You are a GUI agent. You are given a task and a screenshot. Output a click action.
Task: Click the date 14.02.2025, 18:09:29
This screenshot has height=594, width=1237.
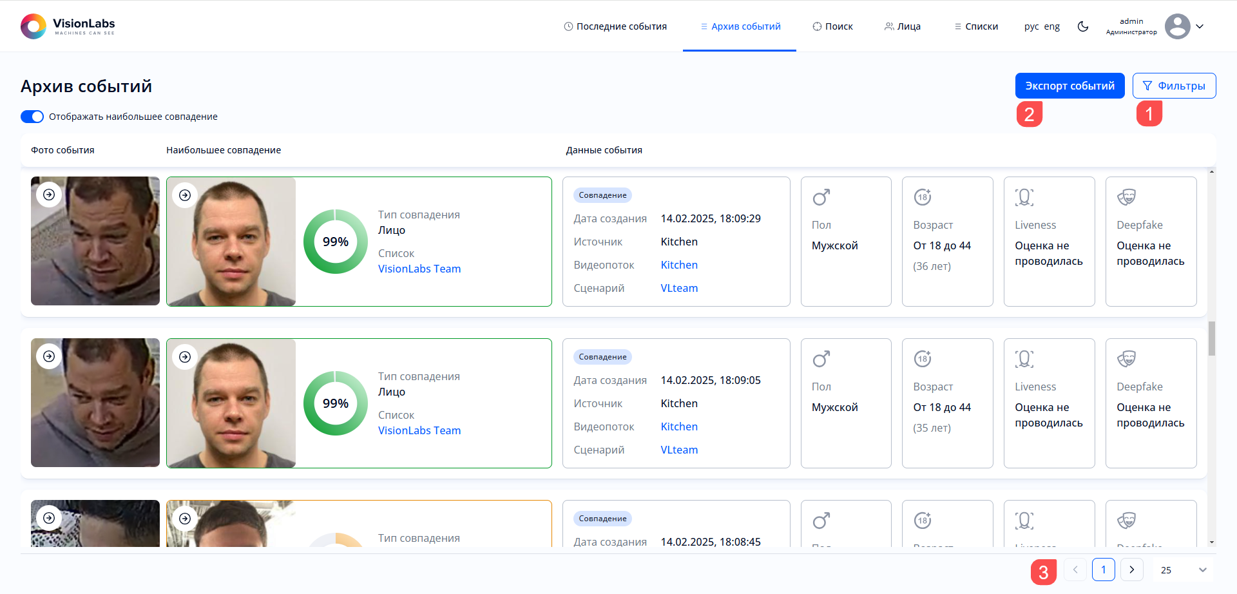pos(711,218)
